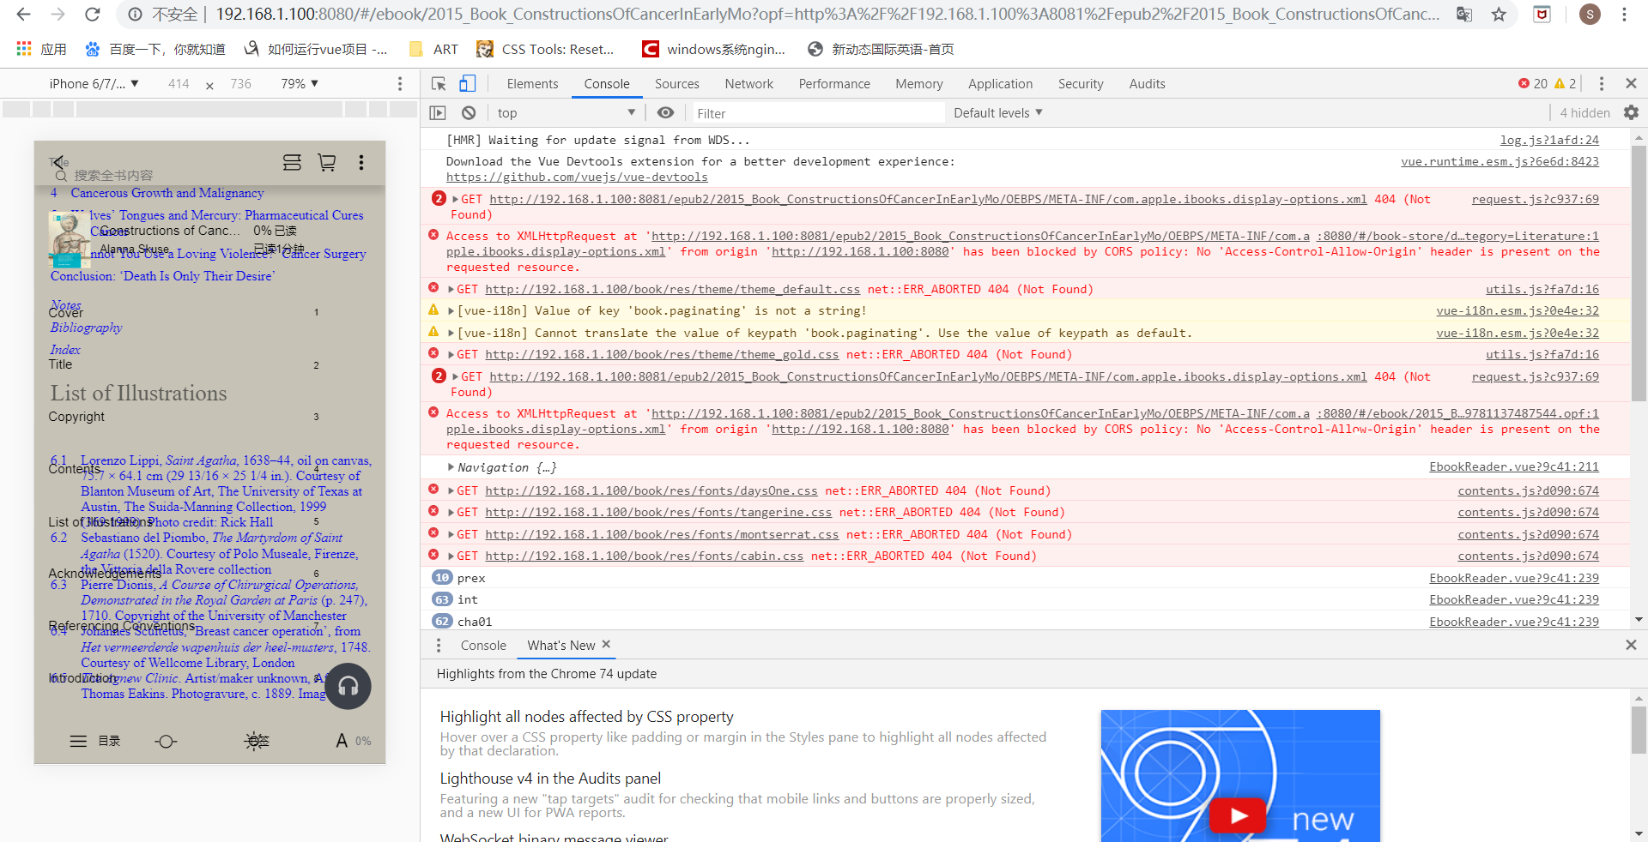The width and height of the screenshot is (1648, 842).
Task: Open the ART bookmarks folder
Action: click(x=433, y=50)
